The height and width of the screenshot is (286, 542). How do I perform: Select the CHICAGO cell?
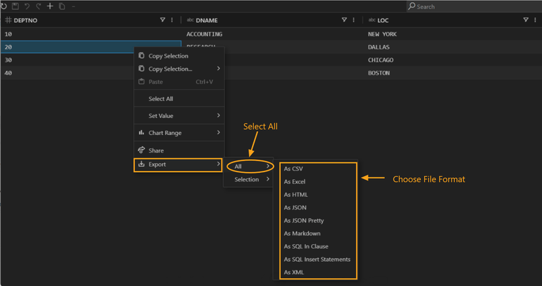tap(452, 60)
